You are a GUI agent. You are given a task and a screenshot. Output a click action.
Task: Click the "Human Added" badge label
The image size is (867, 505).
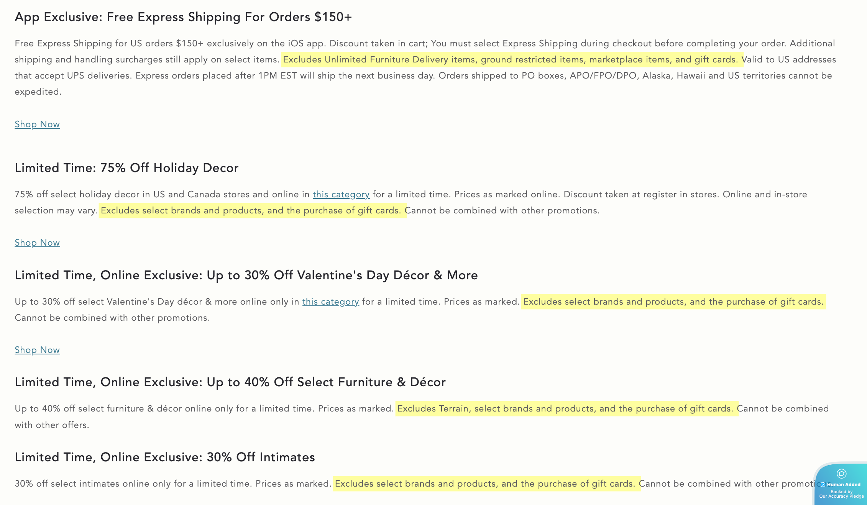[x=844, y=485]
